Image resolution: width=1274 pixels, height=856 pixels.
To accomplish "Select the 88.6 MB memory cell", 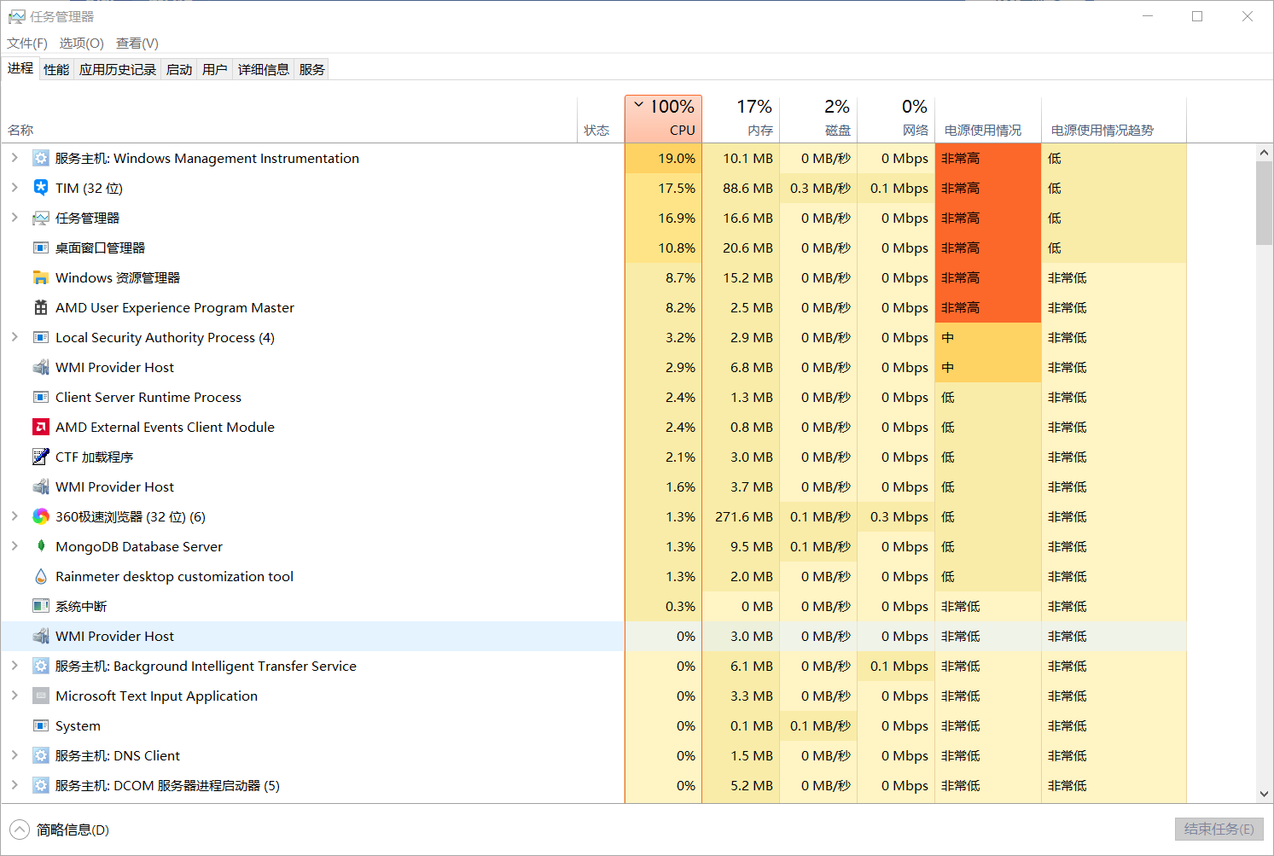I will point(741,188).
